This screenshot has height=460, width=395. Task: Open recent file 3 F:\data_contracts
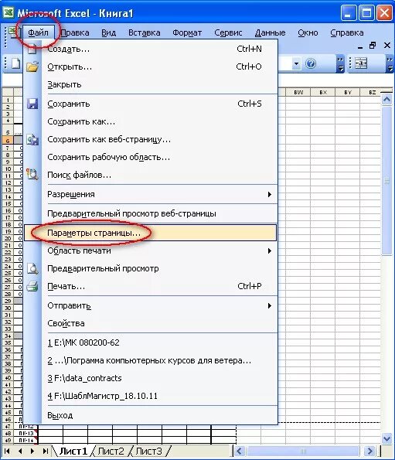tap(151, 378)
